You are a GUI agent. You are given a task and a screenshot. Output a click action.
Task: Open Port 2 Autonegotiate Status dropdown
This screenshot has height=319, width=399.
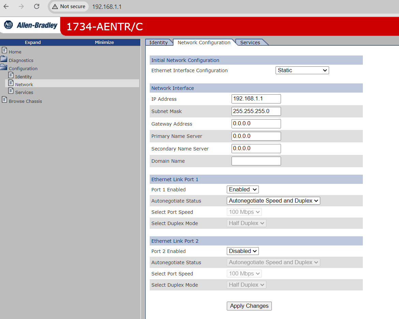coord(273,262)
